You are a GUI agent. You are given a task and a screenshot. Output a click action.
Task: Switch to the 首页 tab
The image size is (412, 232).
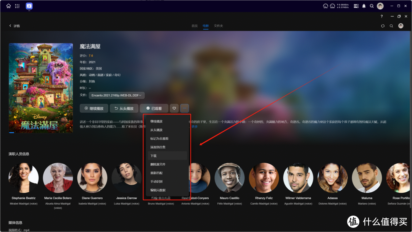point(195,26)
